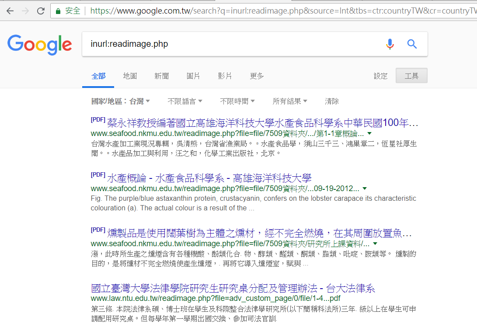The height and width of the screenshot is (328, 477).
Task: Start voice search with microphone icon
Action: (x=390, y=44)
